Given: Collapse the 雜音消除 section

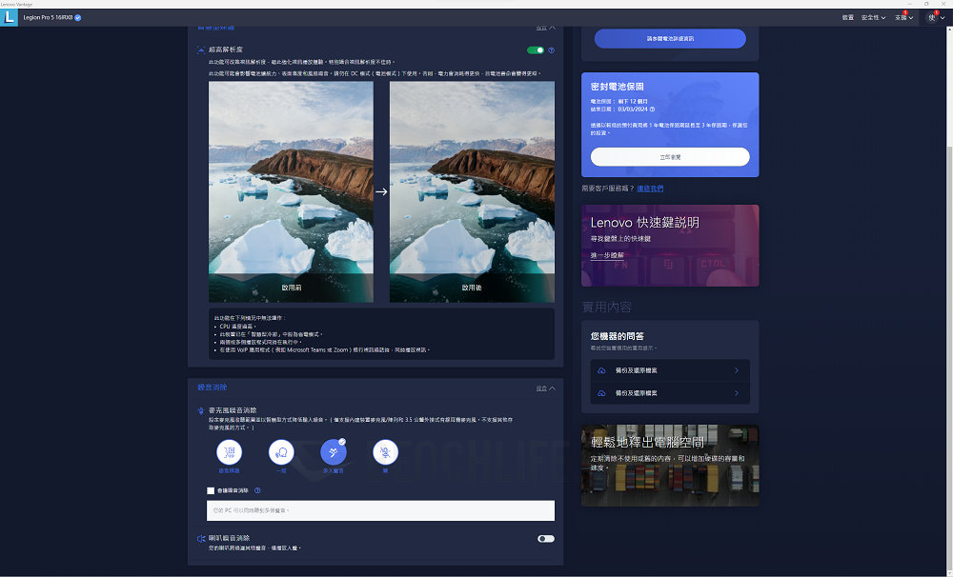Looking at the screenshot, I should point(545,388).
